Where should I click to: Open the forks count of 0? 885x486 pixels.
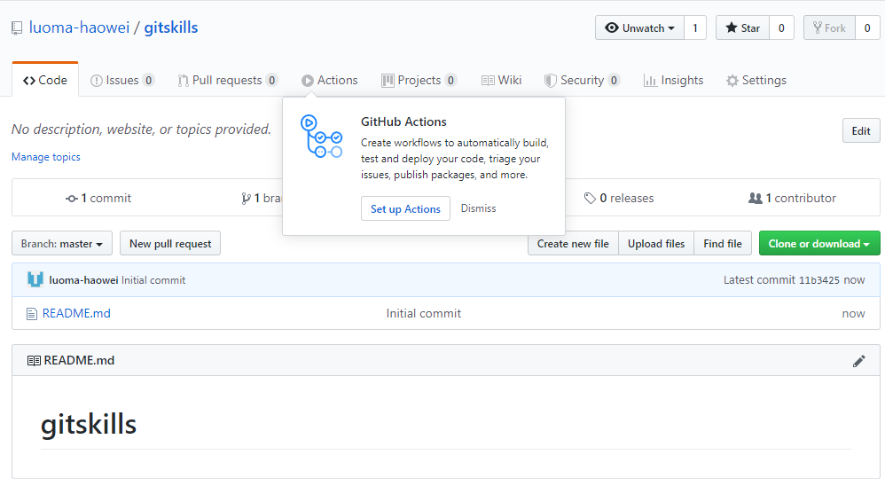867,27
